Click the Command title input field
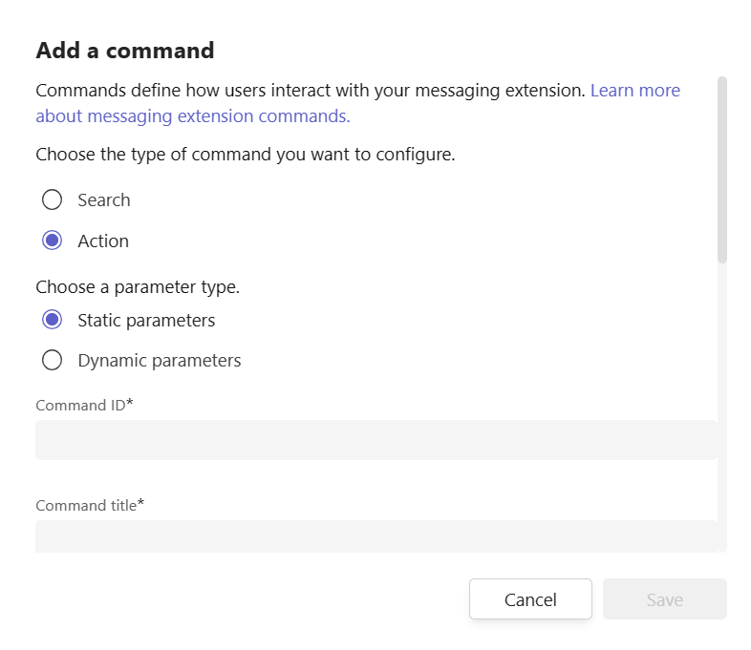 tap(376, 536)
